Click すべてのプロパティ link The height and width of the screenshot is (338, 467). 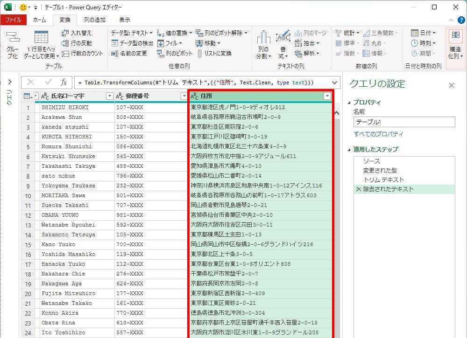coord(378,134)
